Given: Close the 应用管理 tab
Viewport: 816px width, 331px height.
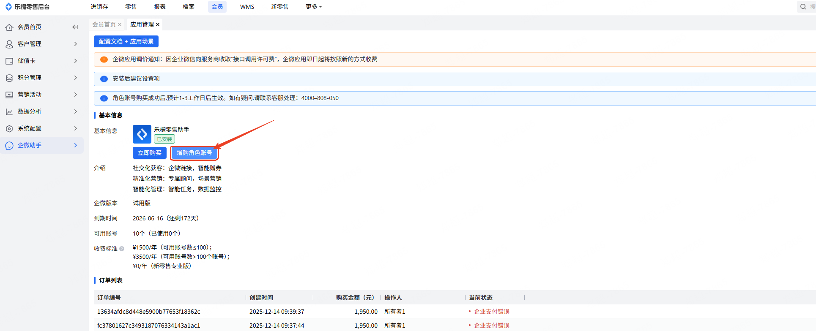Looking at the screenshot, I should pyautogui.click(x=158, y=24).
